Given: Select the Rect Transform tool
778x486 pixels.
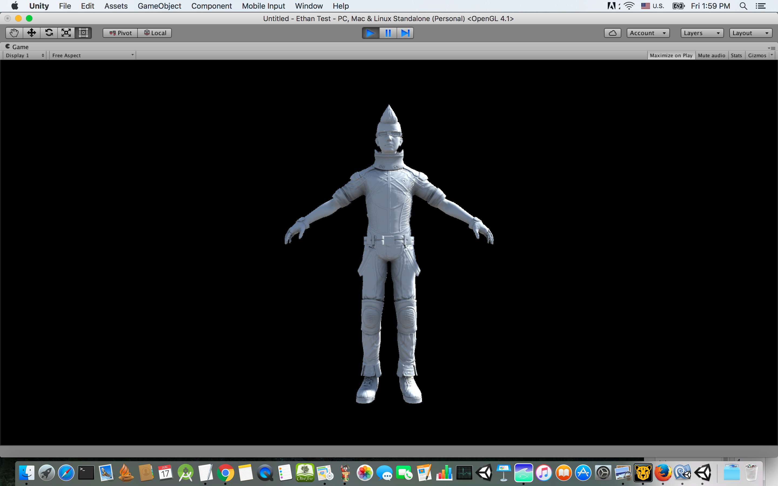Looking at the screenshot, I should (x=83, y=32).
